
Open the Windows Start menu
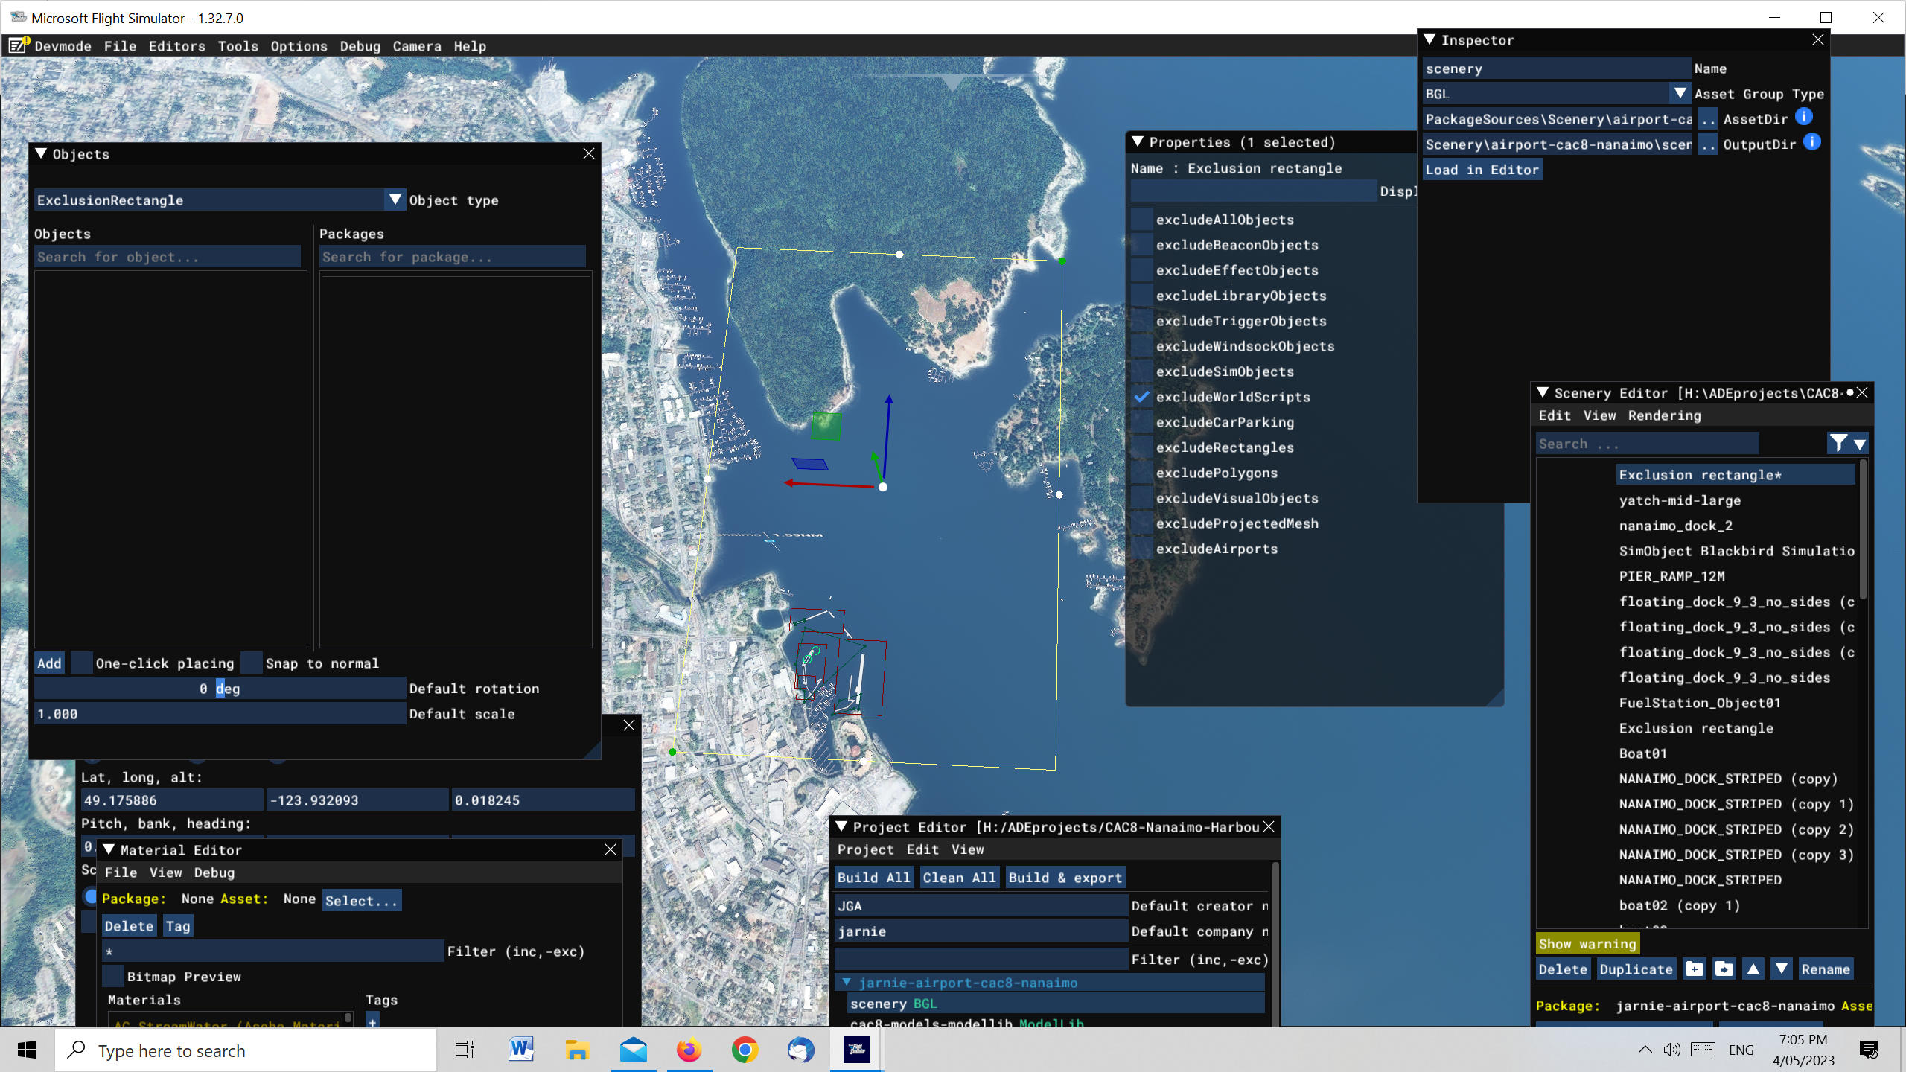pos(27,1050)
